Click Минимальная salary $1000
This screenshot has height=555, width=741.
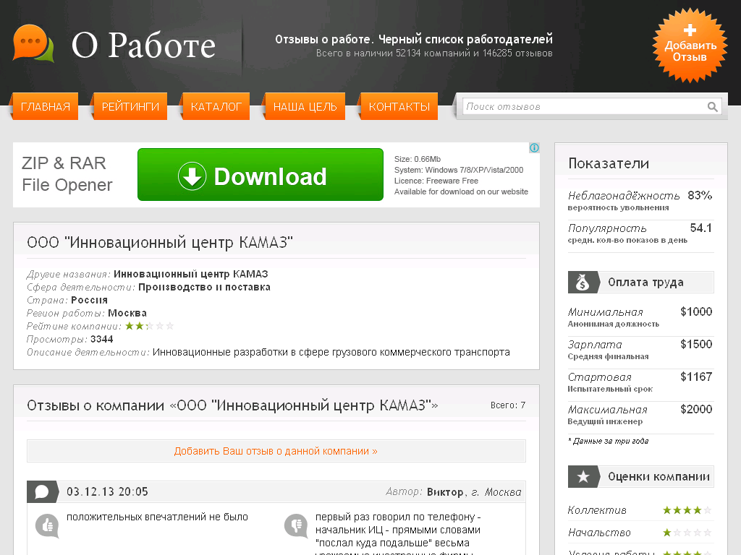[x=696, y=311]
